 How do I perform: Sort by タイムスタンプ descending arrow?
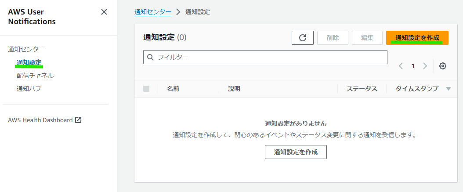pyautogui.click(x=449, y=89)
